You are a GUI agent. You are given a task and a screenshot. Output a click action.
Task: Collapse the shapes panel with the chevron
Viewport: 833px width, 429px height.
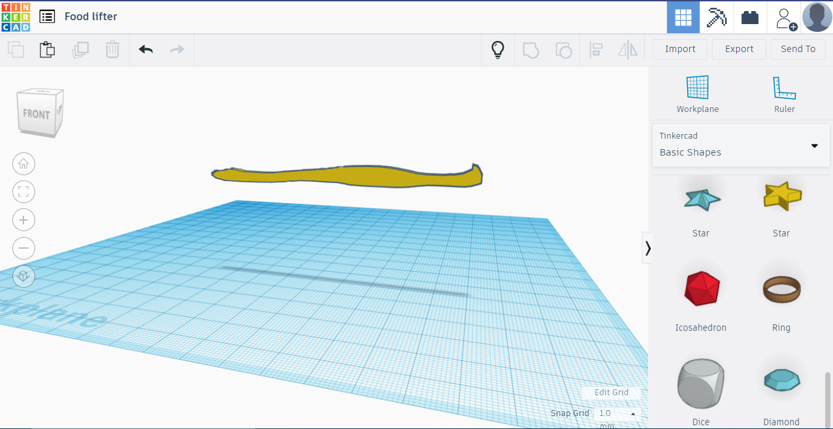[x=648, y=247]
